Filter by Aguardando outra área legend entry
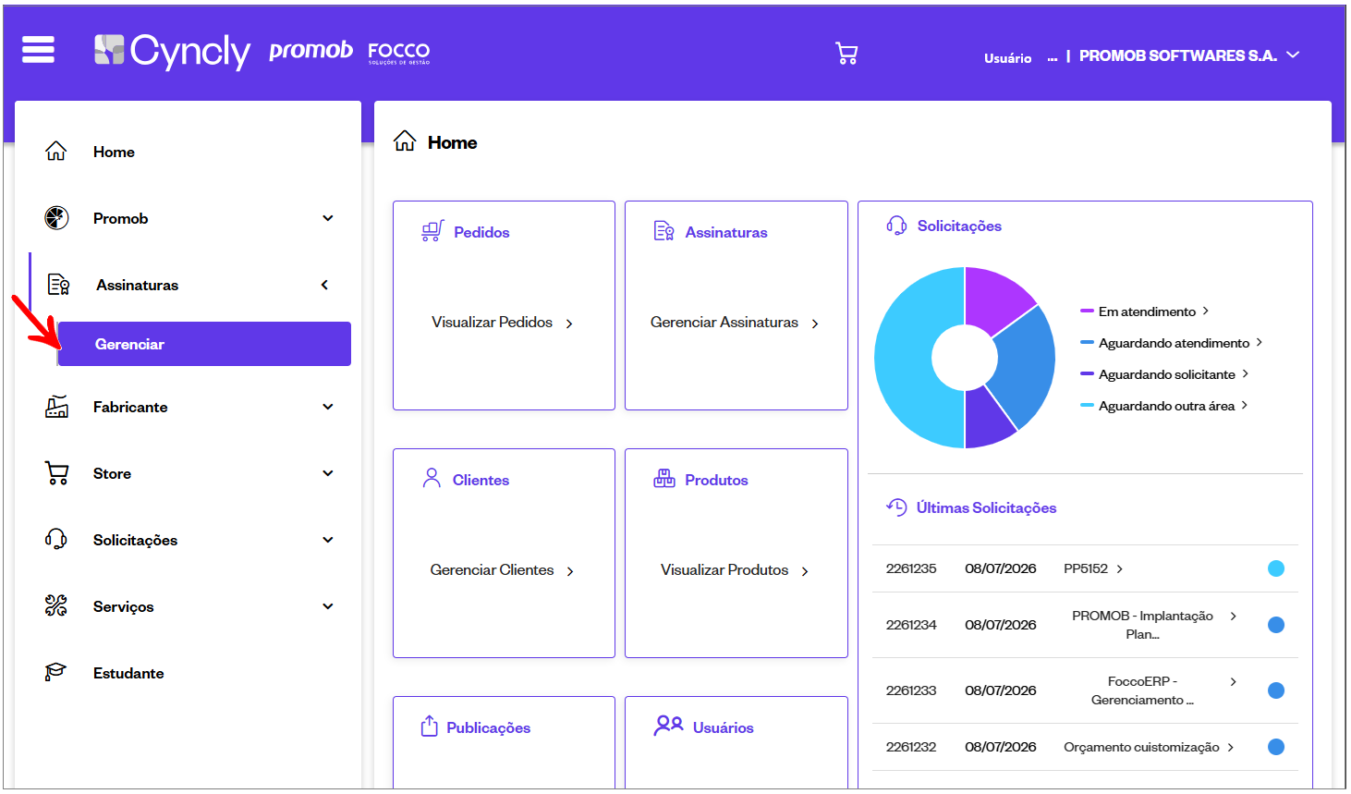This screenshot has height=794, width=1351. click(x=1166, y=406)
